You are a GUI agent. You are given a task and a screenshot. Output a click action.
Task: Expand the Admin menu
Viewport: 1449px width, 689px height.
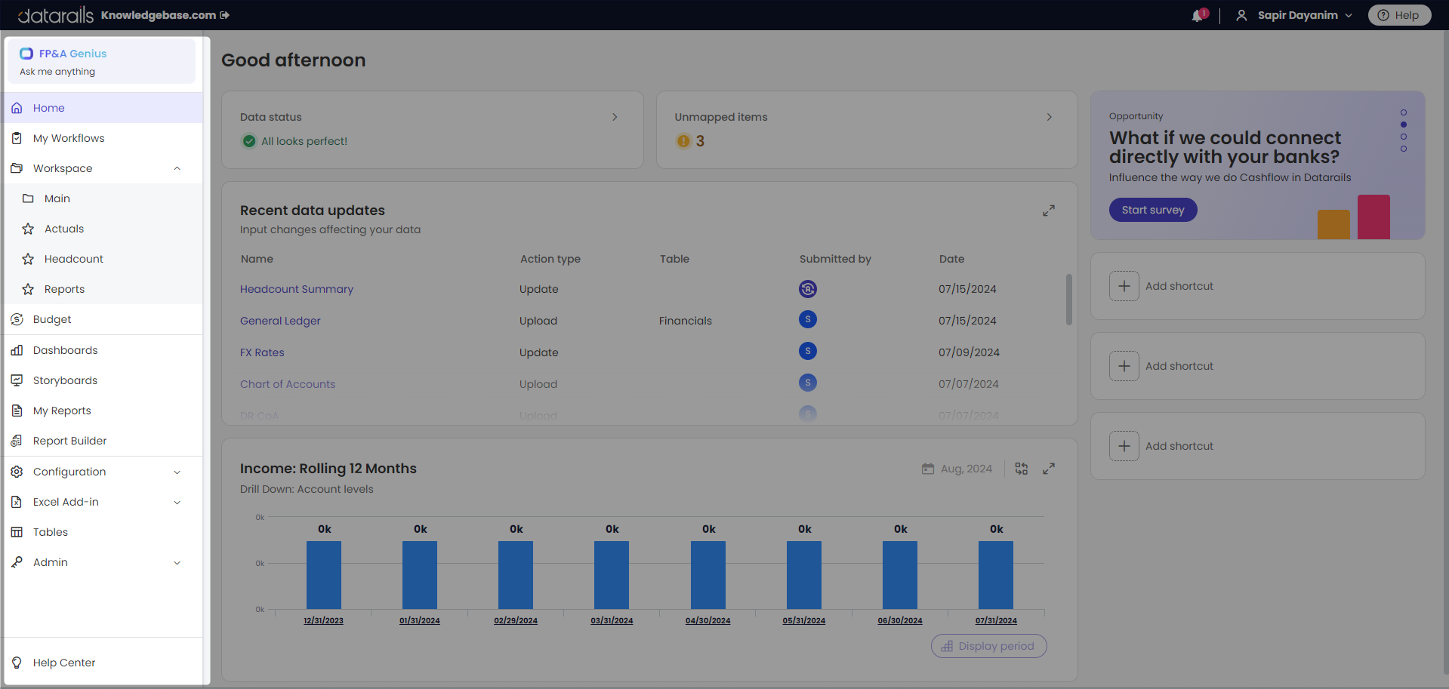tap(177, 562)
